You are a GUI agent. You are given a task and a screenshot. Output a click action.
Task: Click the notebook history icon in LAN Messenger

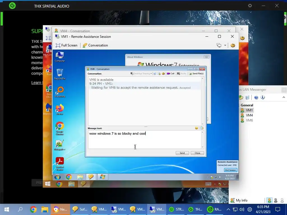[247, 97]
